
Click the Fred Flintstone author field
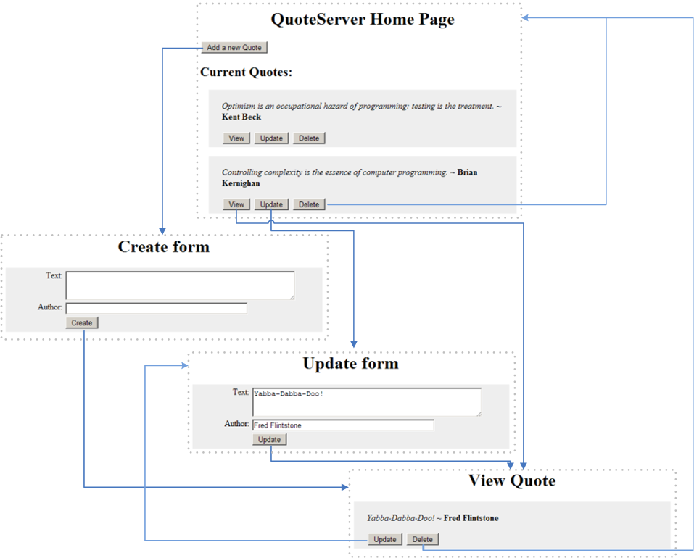pyautogui.click(x=343, y=425)
